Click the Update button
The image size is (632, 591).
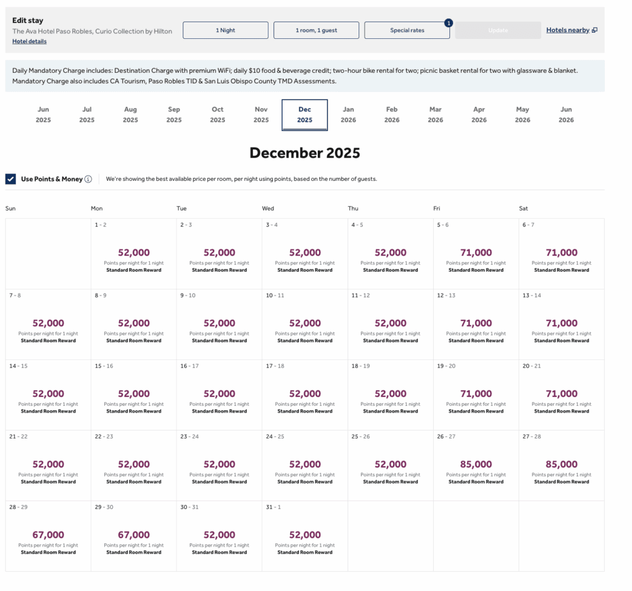click(499, 30)
